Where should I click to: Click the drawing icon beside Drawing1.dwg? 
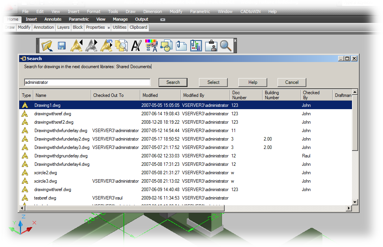click(x=25, y=105)
